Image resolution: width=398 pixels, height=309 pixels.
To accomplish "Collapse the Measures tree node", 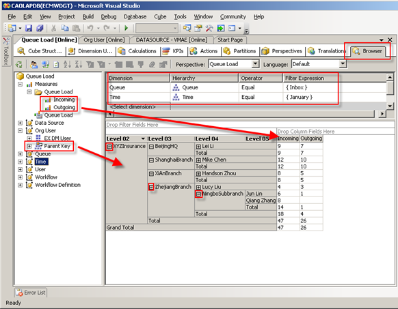I will 21,84.
